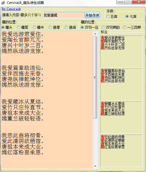This screenshot has width=146, height=172.
Task: Choose the 藏中 position option
Action: click(38, 27)
